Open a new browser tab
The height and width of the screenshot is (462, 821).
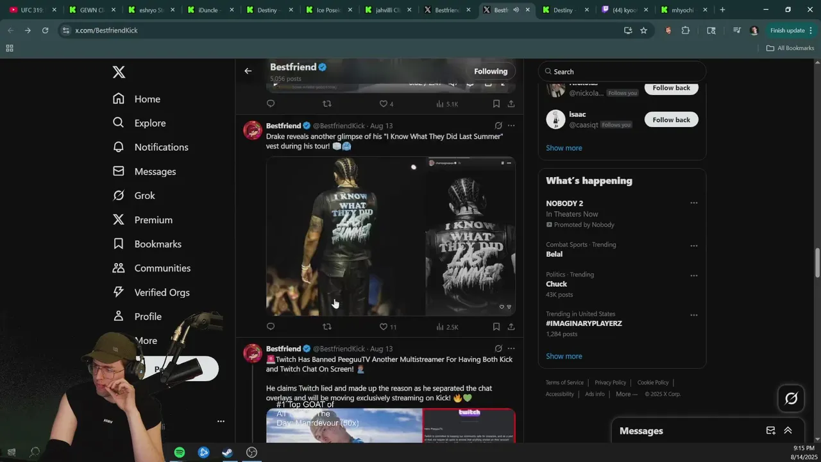(722, 10)
